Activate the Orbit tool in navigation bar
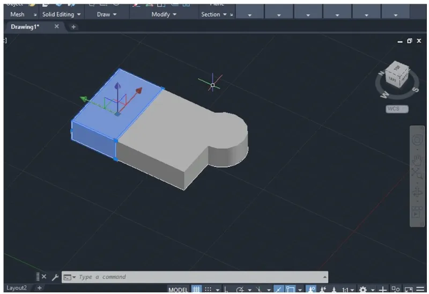This screenshot has height=294, width=429. click(417, 193)
